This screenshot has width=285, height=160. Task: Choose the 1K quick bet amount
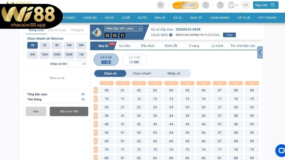tap(32, 45)
